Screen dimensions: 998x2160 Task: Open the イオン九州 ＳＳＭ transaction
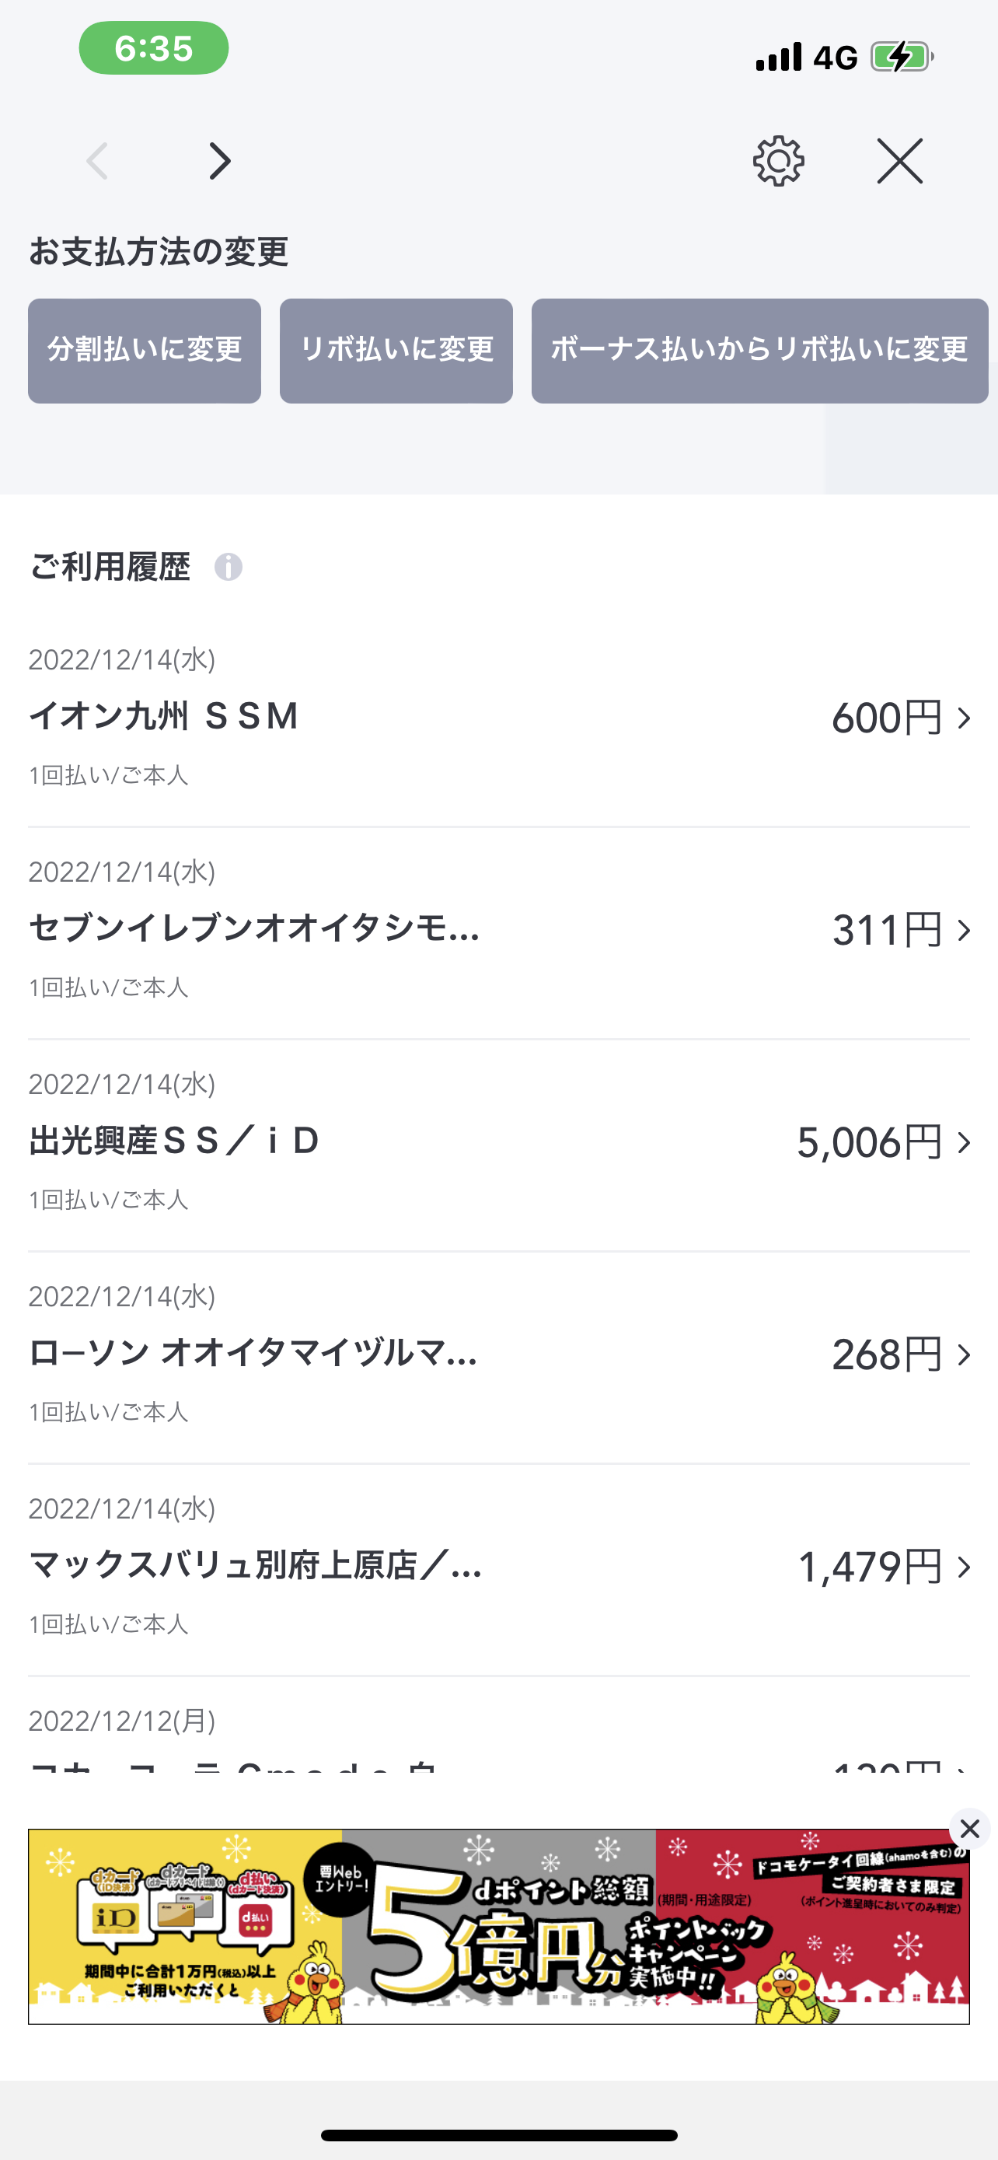(164, 717)
